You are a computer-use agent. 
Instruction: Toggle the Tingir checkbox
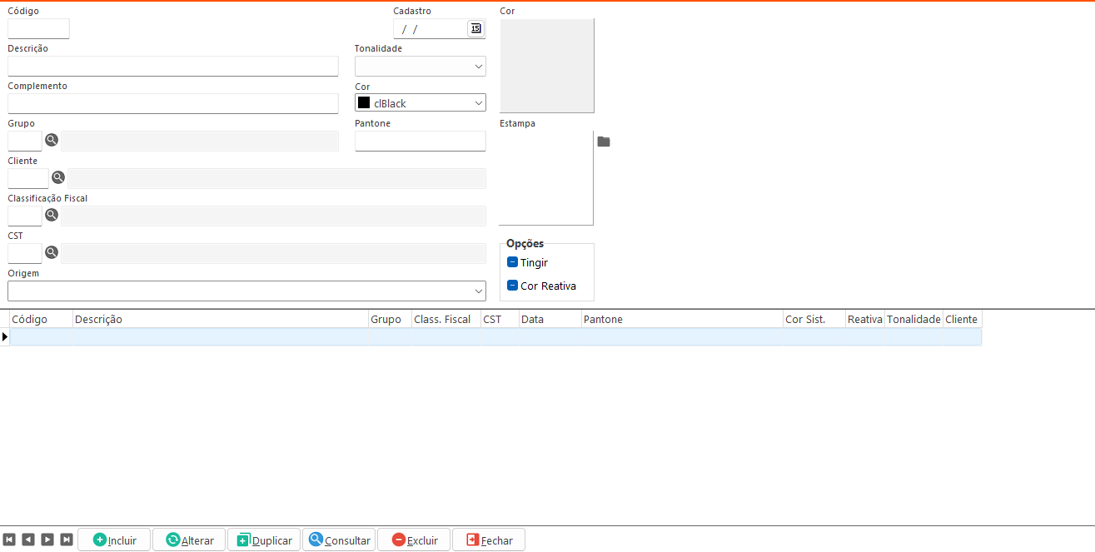pos(513,262)
